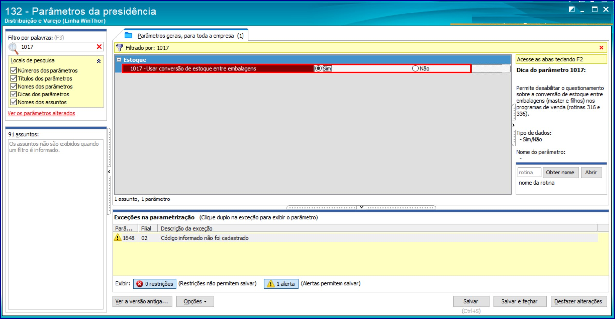Click 'Acesse as abas teclando F2' hint
Viewport: 615px width, 319px height.
coord(561,59)
